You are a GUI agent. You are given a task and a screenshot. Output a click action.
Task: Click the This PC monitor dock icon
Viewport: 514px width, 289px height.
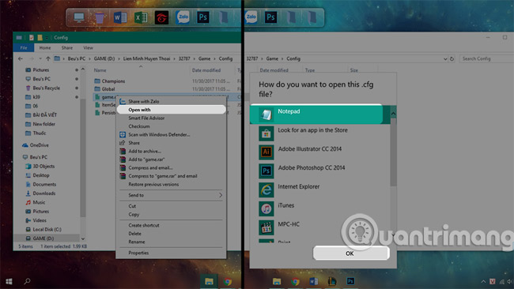coord(78,17)
